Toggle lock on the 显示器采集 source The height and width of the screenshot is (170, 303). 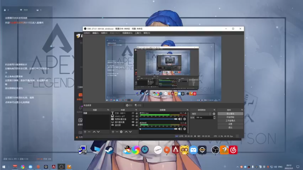[137, 122]
